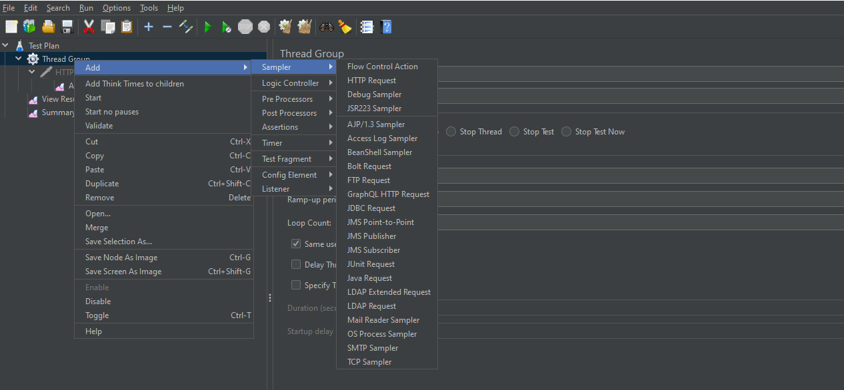Select the Stop Test radio button
Image resolution: width=844 pixels, height=390 pixels.
515,132
